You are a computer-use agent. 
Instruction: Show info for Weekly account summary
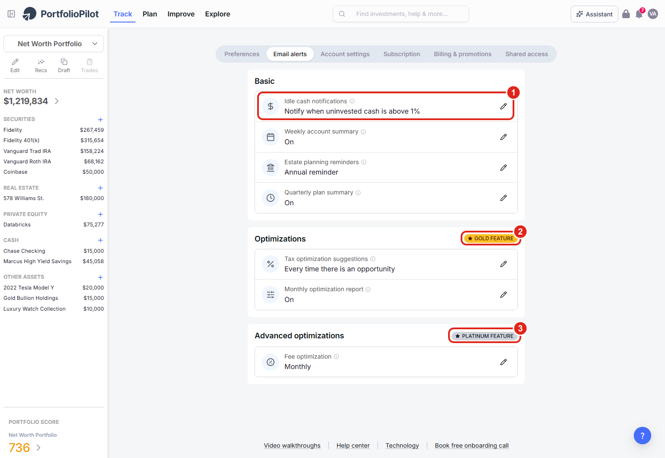pyautogui.click(x=363, y=132)
